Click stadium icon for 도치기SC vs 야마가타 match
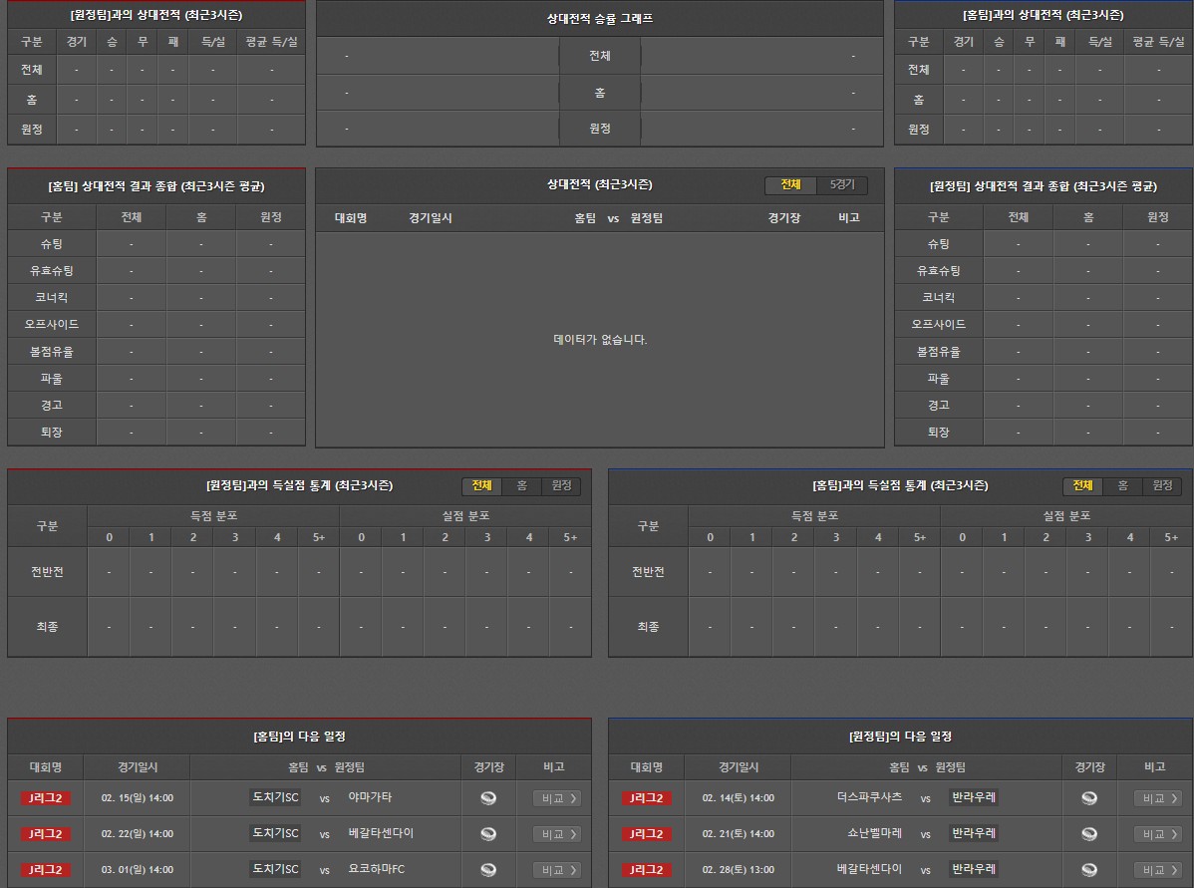1194x888 pixels. pyautogui.click(x=487, y=798)
